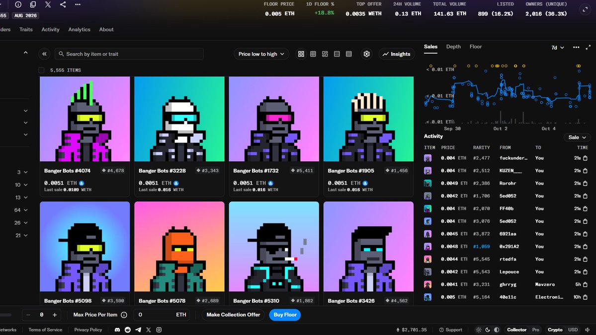Viewport: 596px width, 335px height.
Task: Switch to large grid view
Action: tap(301, 54)
